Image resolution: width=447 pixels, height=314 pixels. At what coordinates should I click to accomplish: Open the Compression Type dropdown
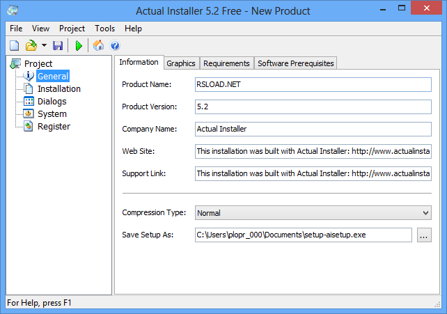click(313, 213)
